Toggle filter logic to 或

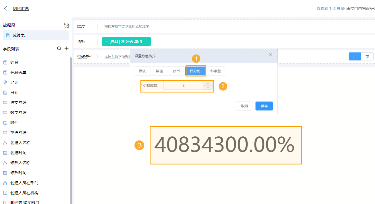(367, 56)
